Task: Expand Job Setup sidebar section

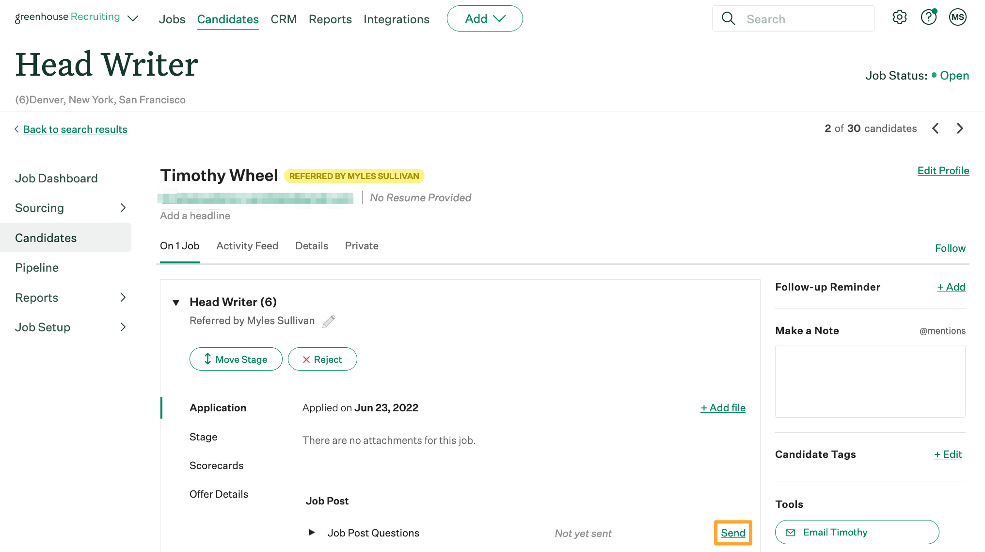Action: pos(123,327)
